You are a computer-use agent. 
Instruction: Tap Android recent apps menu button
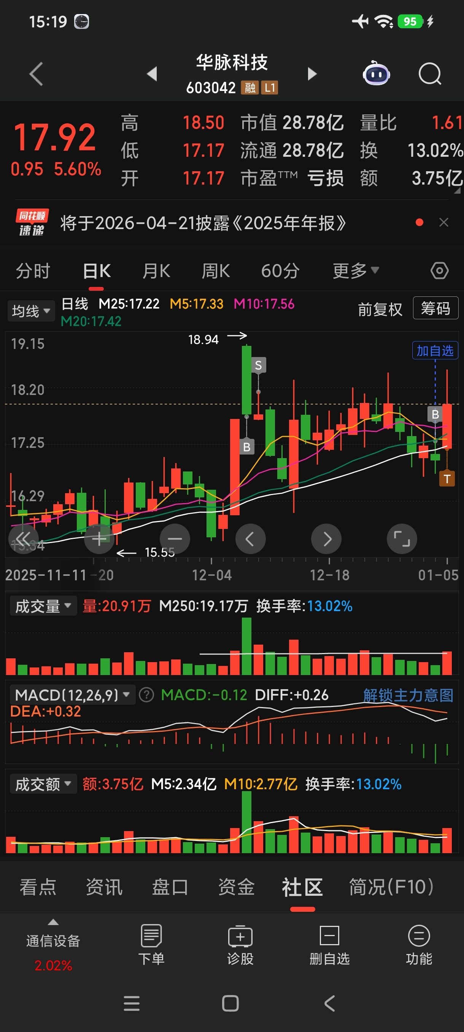pyautogui.click(x=132, y=1003)
